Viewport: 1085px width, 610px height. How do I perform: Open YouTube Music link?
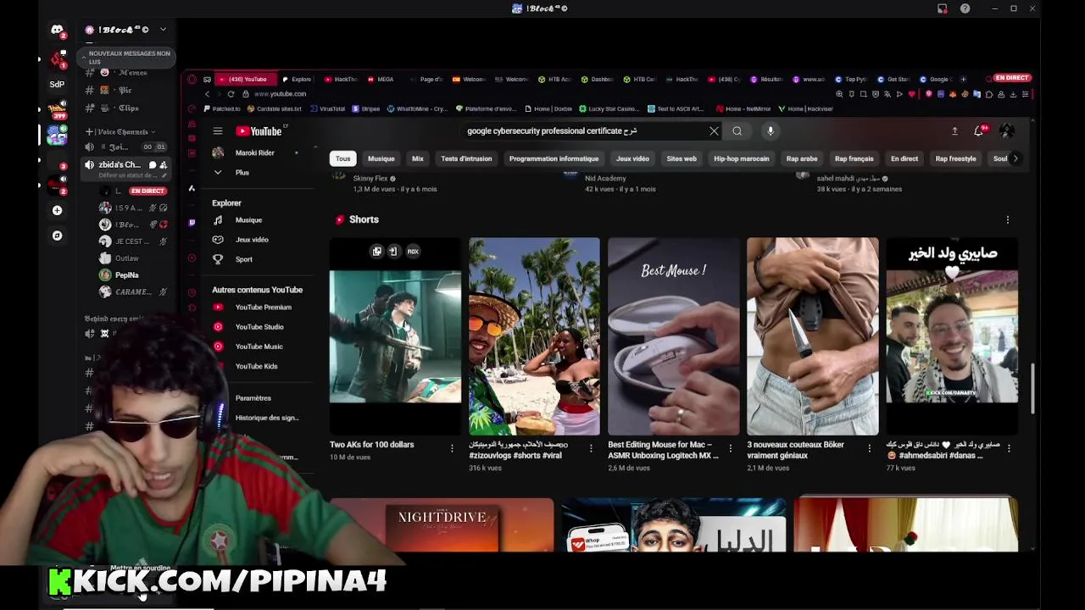click(x=259, y=347)
